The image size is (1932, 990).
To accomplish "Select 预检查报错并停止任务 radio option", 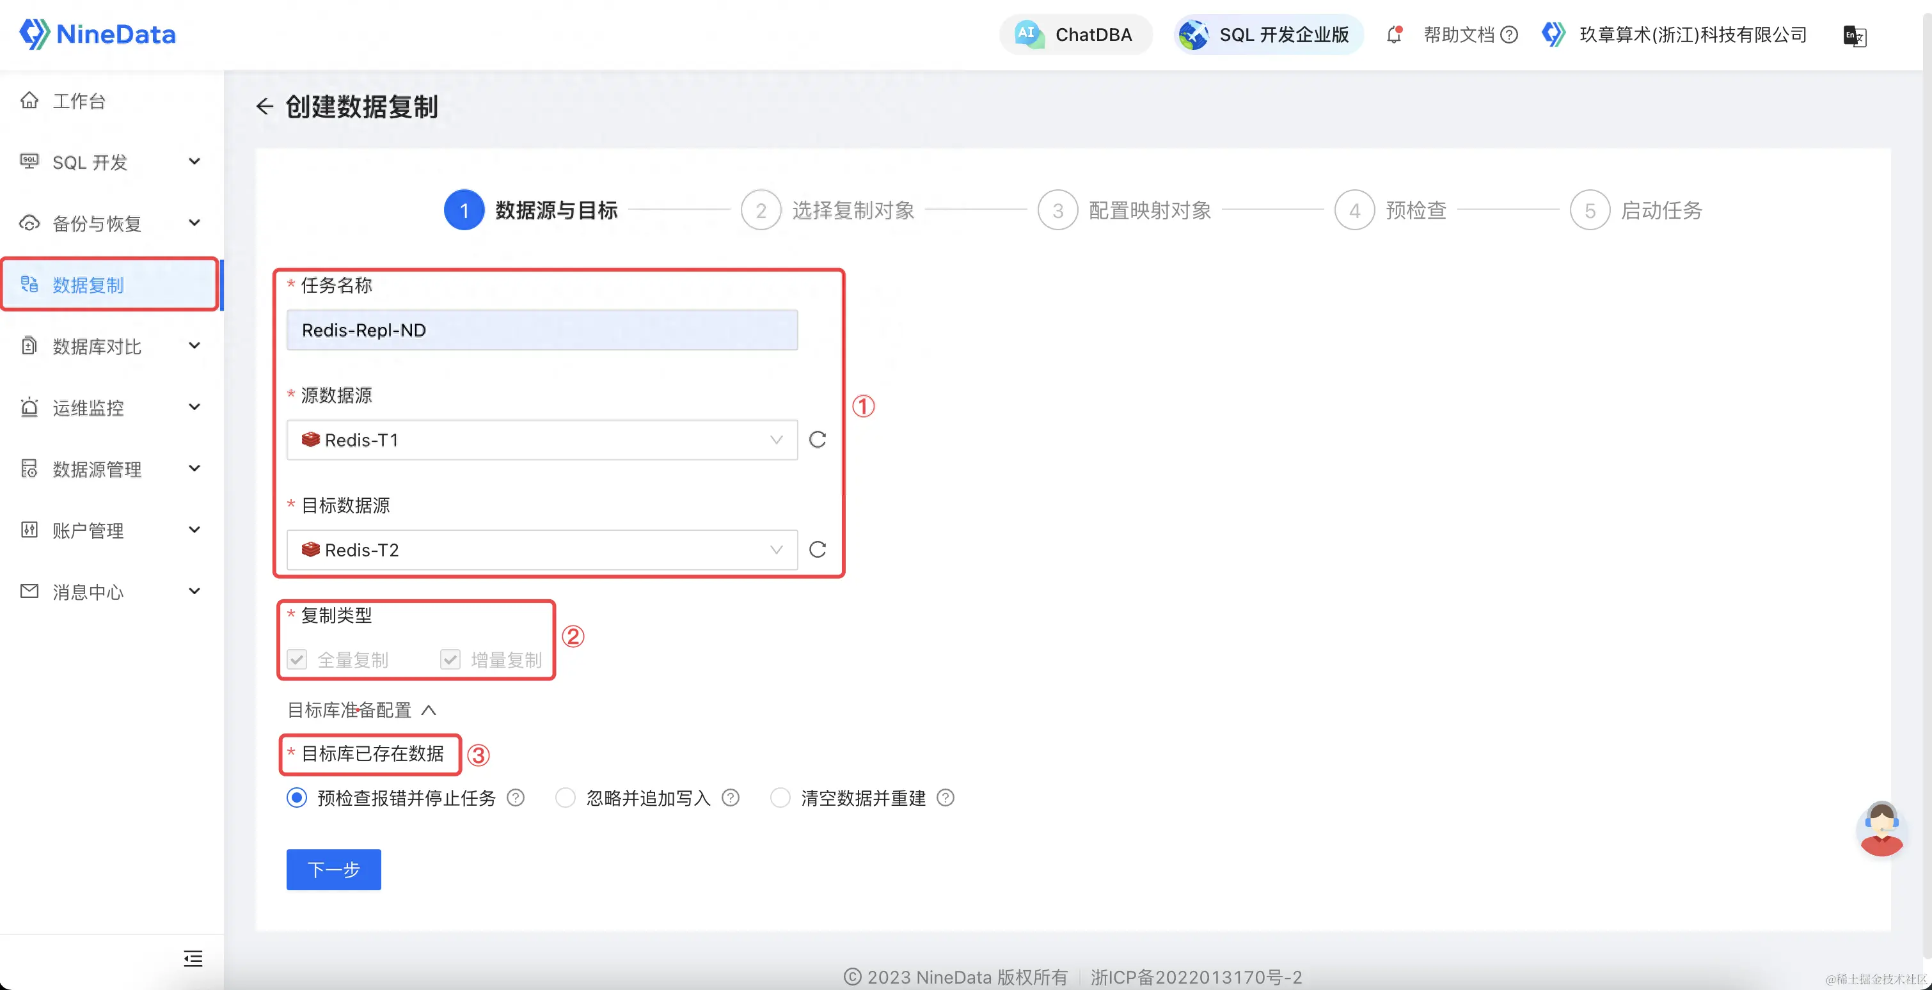I will click(x=297, y=797).
